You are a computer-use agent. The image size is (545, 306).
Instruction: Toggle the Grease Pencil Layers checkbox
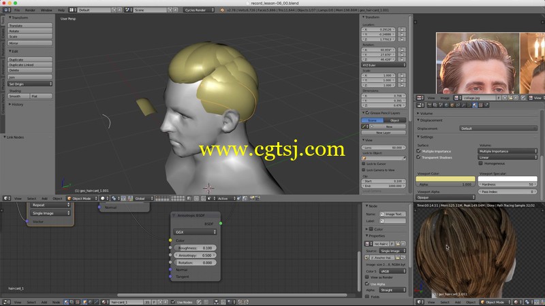tap(367, 113)
